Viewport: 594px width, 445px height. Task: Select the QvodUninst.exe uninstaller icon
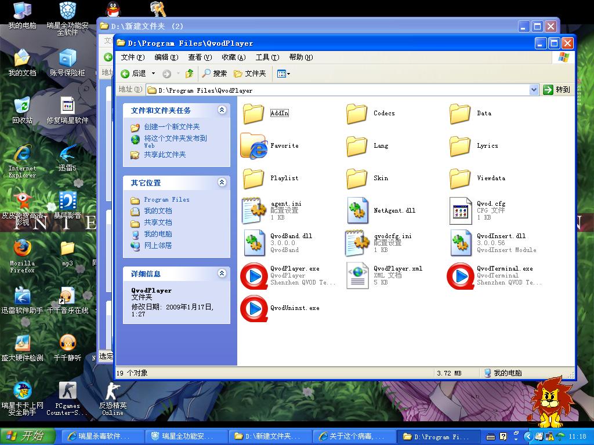[x=254, y=308]
